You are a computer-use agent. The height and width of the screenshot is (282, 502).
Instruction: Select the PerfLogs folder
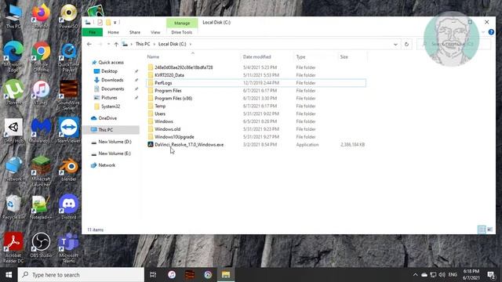[x=163, y=83]
